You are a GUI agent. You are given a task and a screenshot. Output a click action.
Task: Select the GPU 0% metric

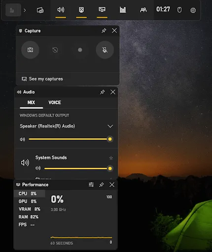(x=30, y=201)
